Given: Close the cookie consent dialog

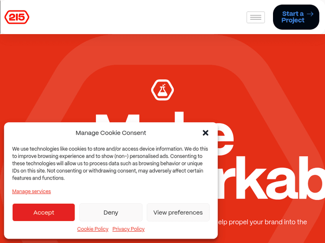Looking at the screenshot, I should (205, 133).
